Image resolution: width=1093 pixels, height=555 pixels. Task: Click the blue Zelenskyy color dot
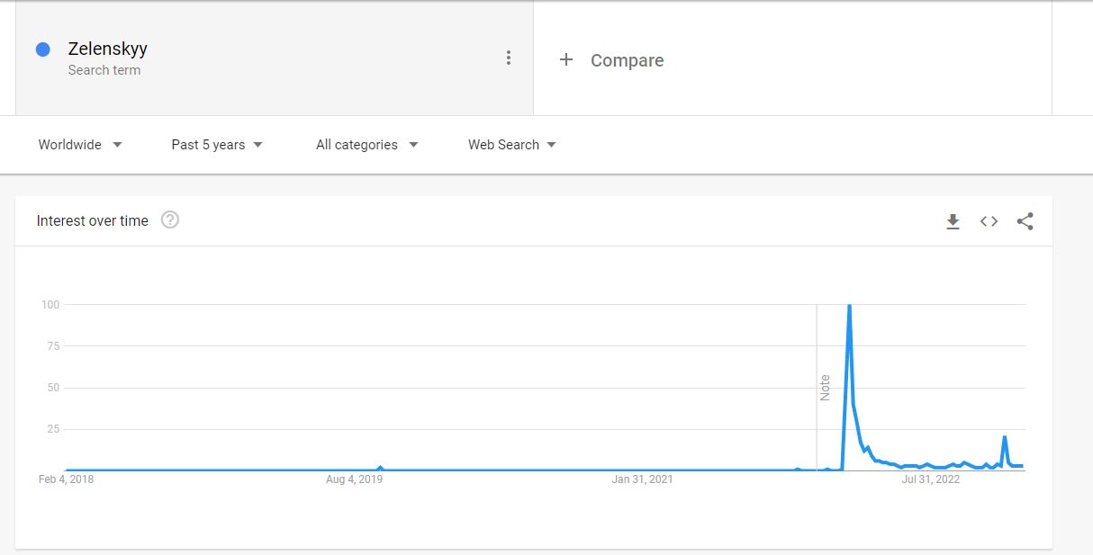click(42, 49)
